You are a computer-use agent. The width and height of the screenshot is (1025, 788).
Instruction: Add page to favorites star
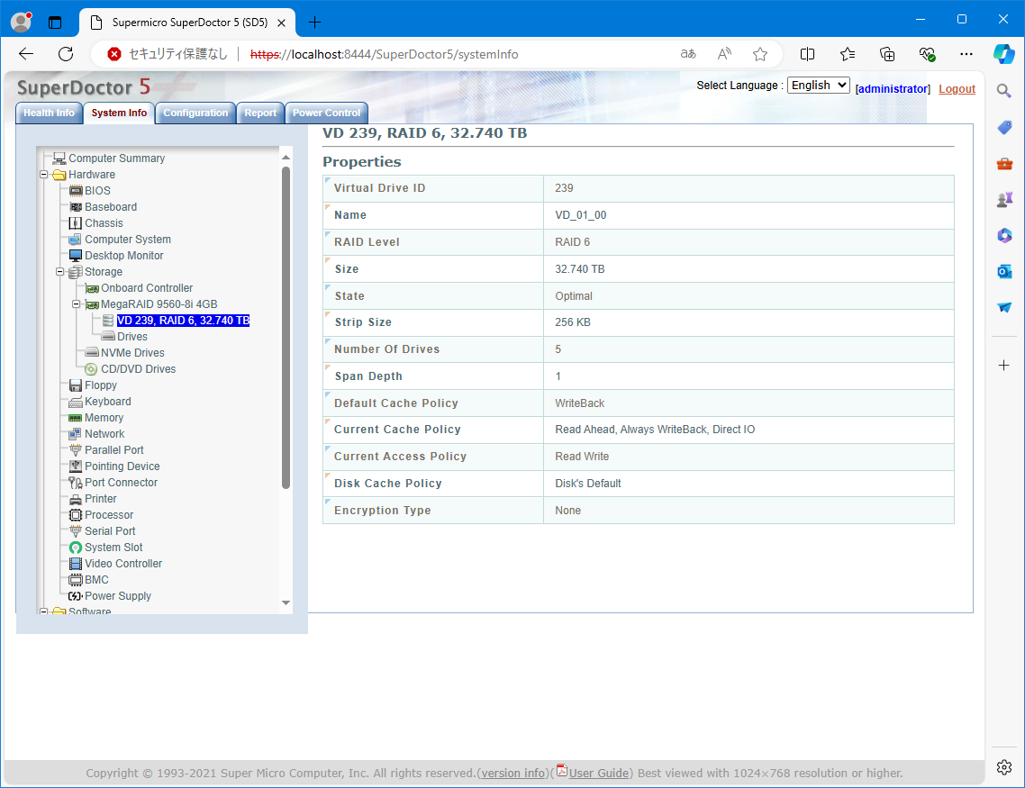click(x=759, y=54)
